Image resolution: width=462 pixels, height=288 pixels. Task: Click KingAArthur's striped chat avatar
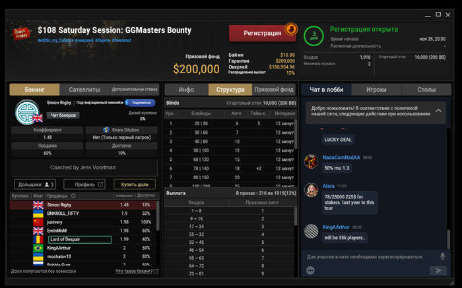311,231
